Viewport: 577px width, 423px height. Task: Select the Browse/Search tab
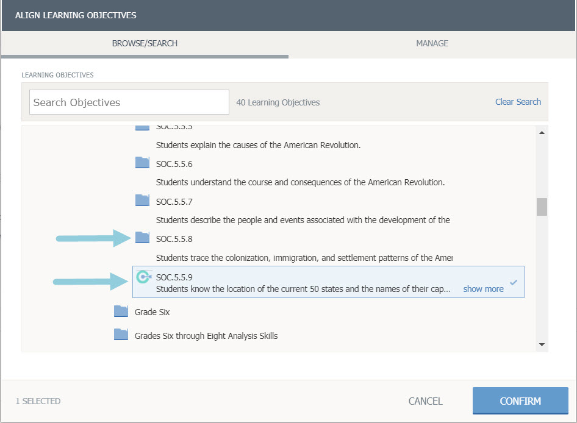[x=145, y=44]
